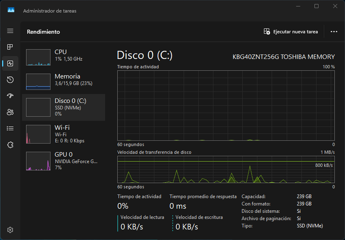Click the Memoria mini graph thumbnail
This screenshot has height=240, width=345.
point(38,82)
